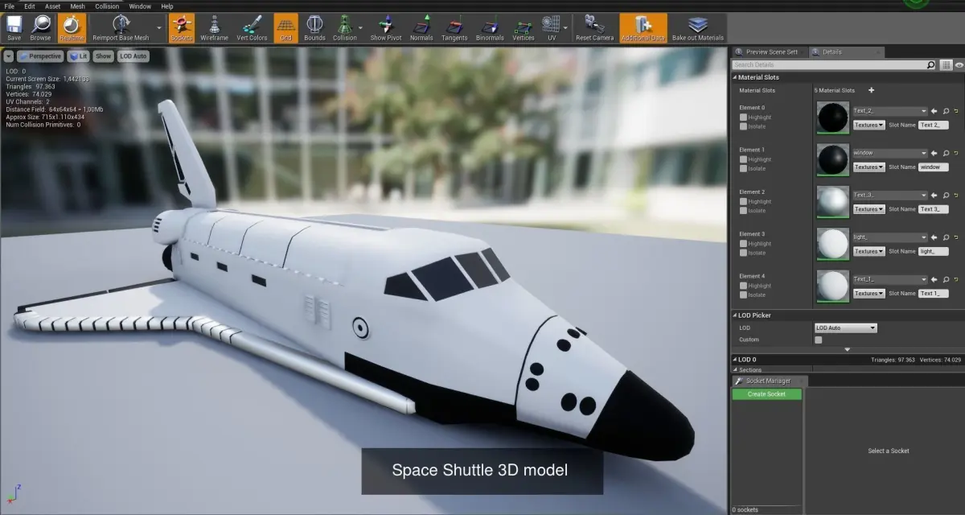Enable Isolate for Element 0
Image resolution: width=965 pixels, height=515 pixels.
[x=743, y=126]
